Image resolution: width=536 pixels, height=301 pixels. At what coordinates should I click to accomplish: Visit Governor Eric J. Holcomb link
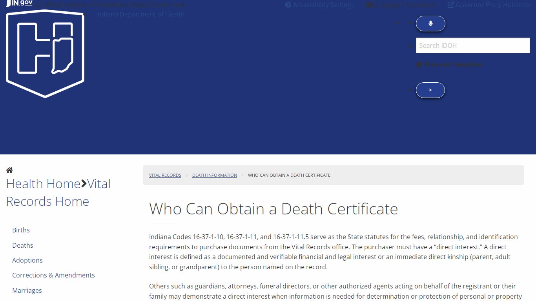(489, 5)
